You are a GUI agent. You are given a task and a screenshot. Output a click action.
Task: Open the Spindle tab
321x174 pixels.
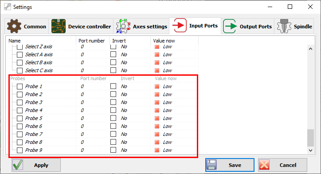pos(294,27)
